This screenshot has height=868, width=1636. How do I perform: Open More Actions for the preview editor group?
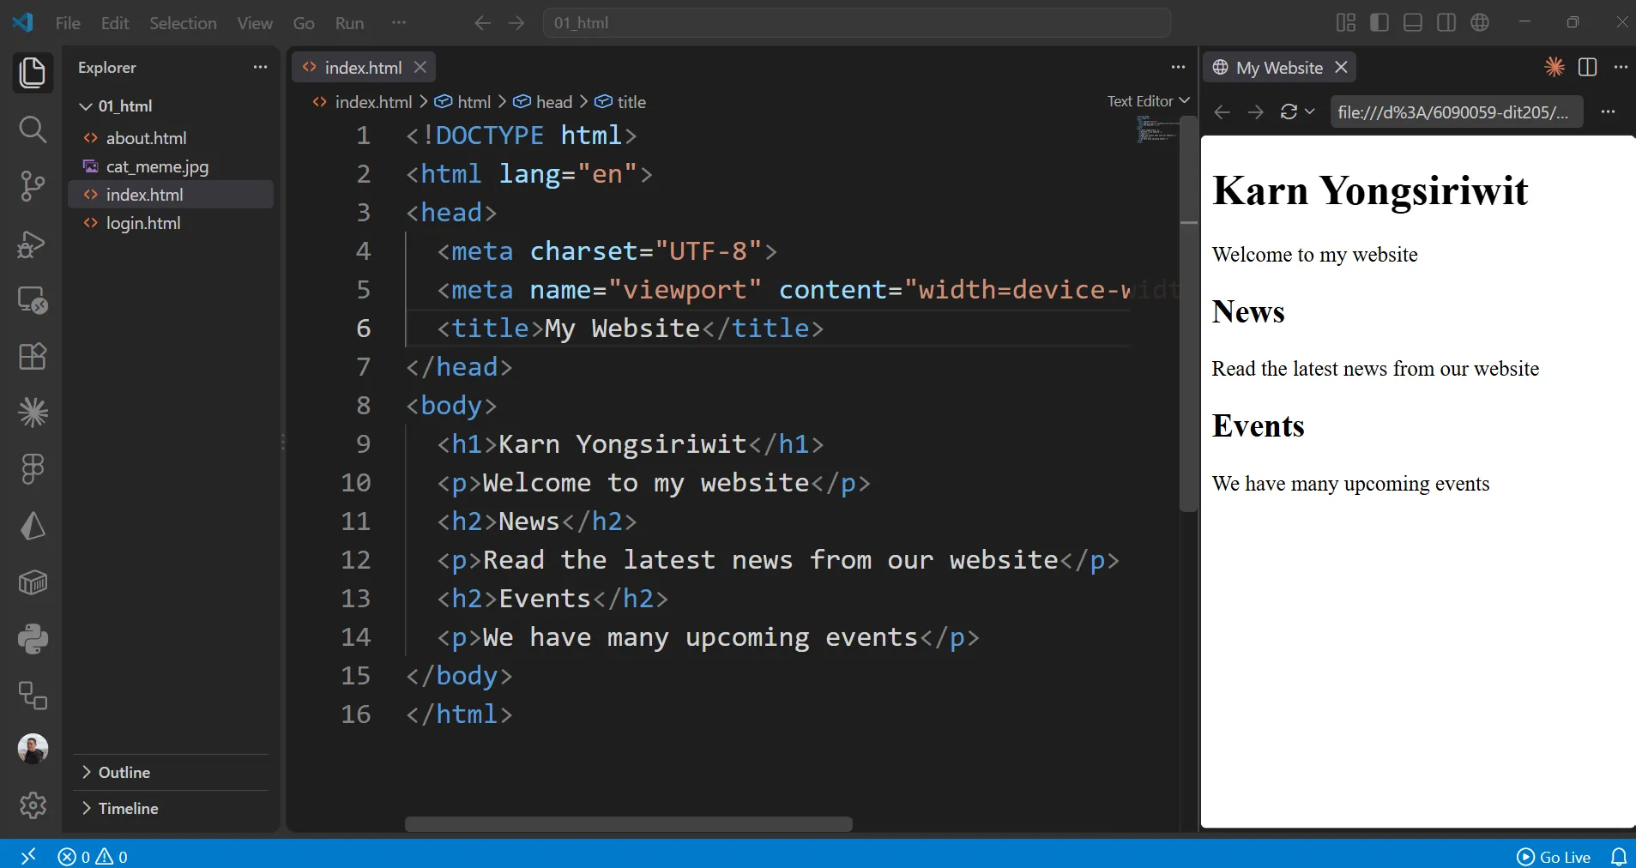click(1621, 67)
